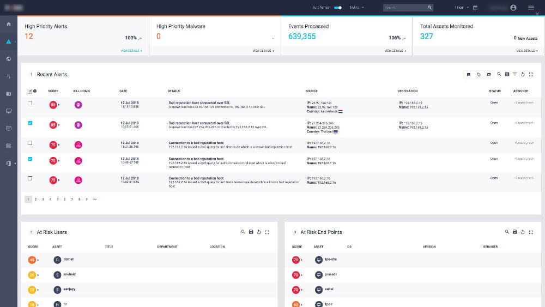Screen dimensions: 545x307
Task: Open the 5 Mins refresh interval dropdown
Action: point(356,8)
